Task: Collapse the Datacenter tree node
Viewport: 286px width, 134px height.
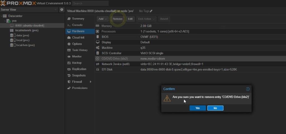Action: (x=2, y=16)
